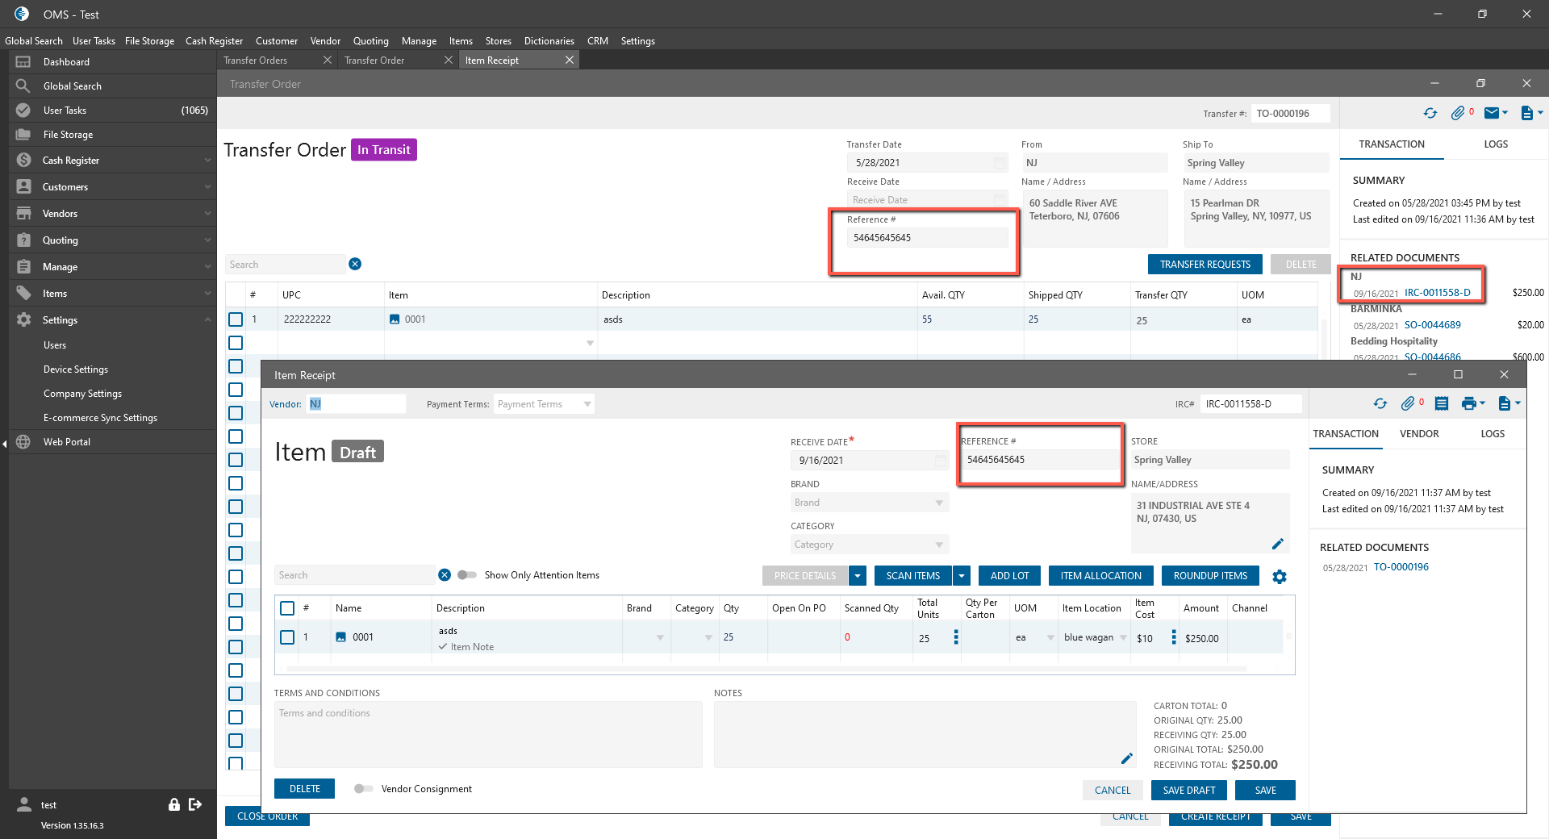Open the CRM menu

[598, 41]
